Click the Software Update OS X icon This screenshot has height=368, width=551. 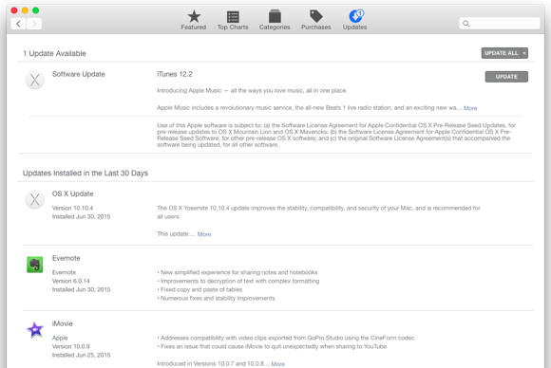[x=35, y=80]
